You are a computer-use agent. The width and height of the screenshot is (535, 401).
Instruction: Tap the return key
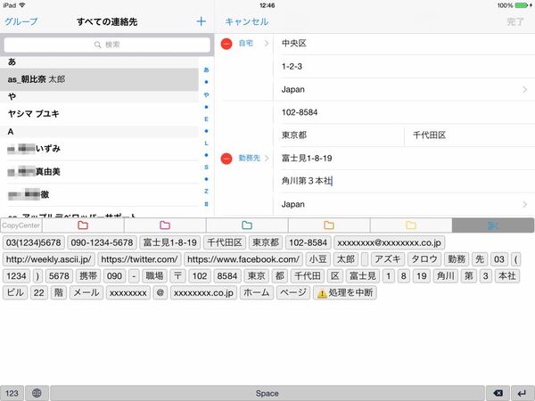pyautogui.click(x=523, y=393)
